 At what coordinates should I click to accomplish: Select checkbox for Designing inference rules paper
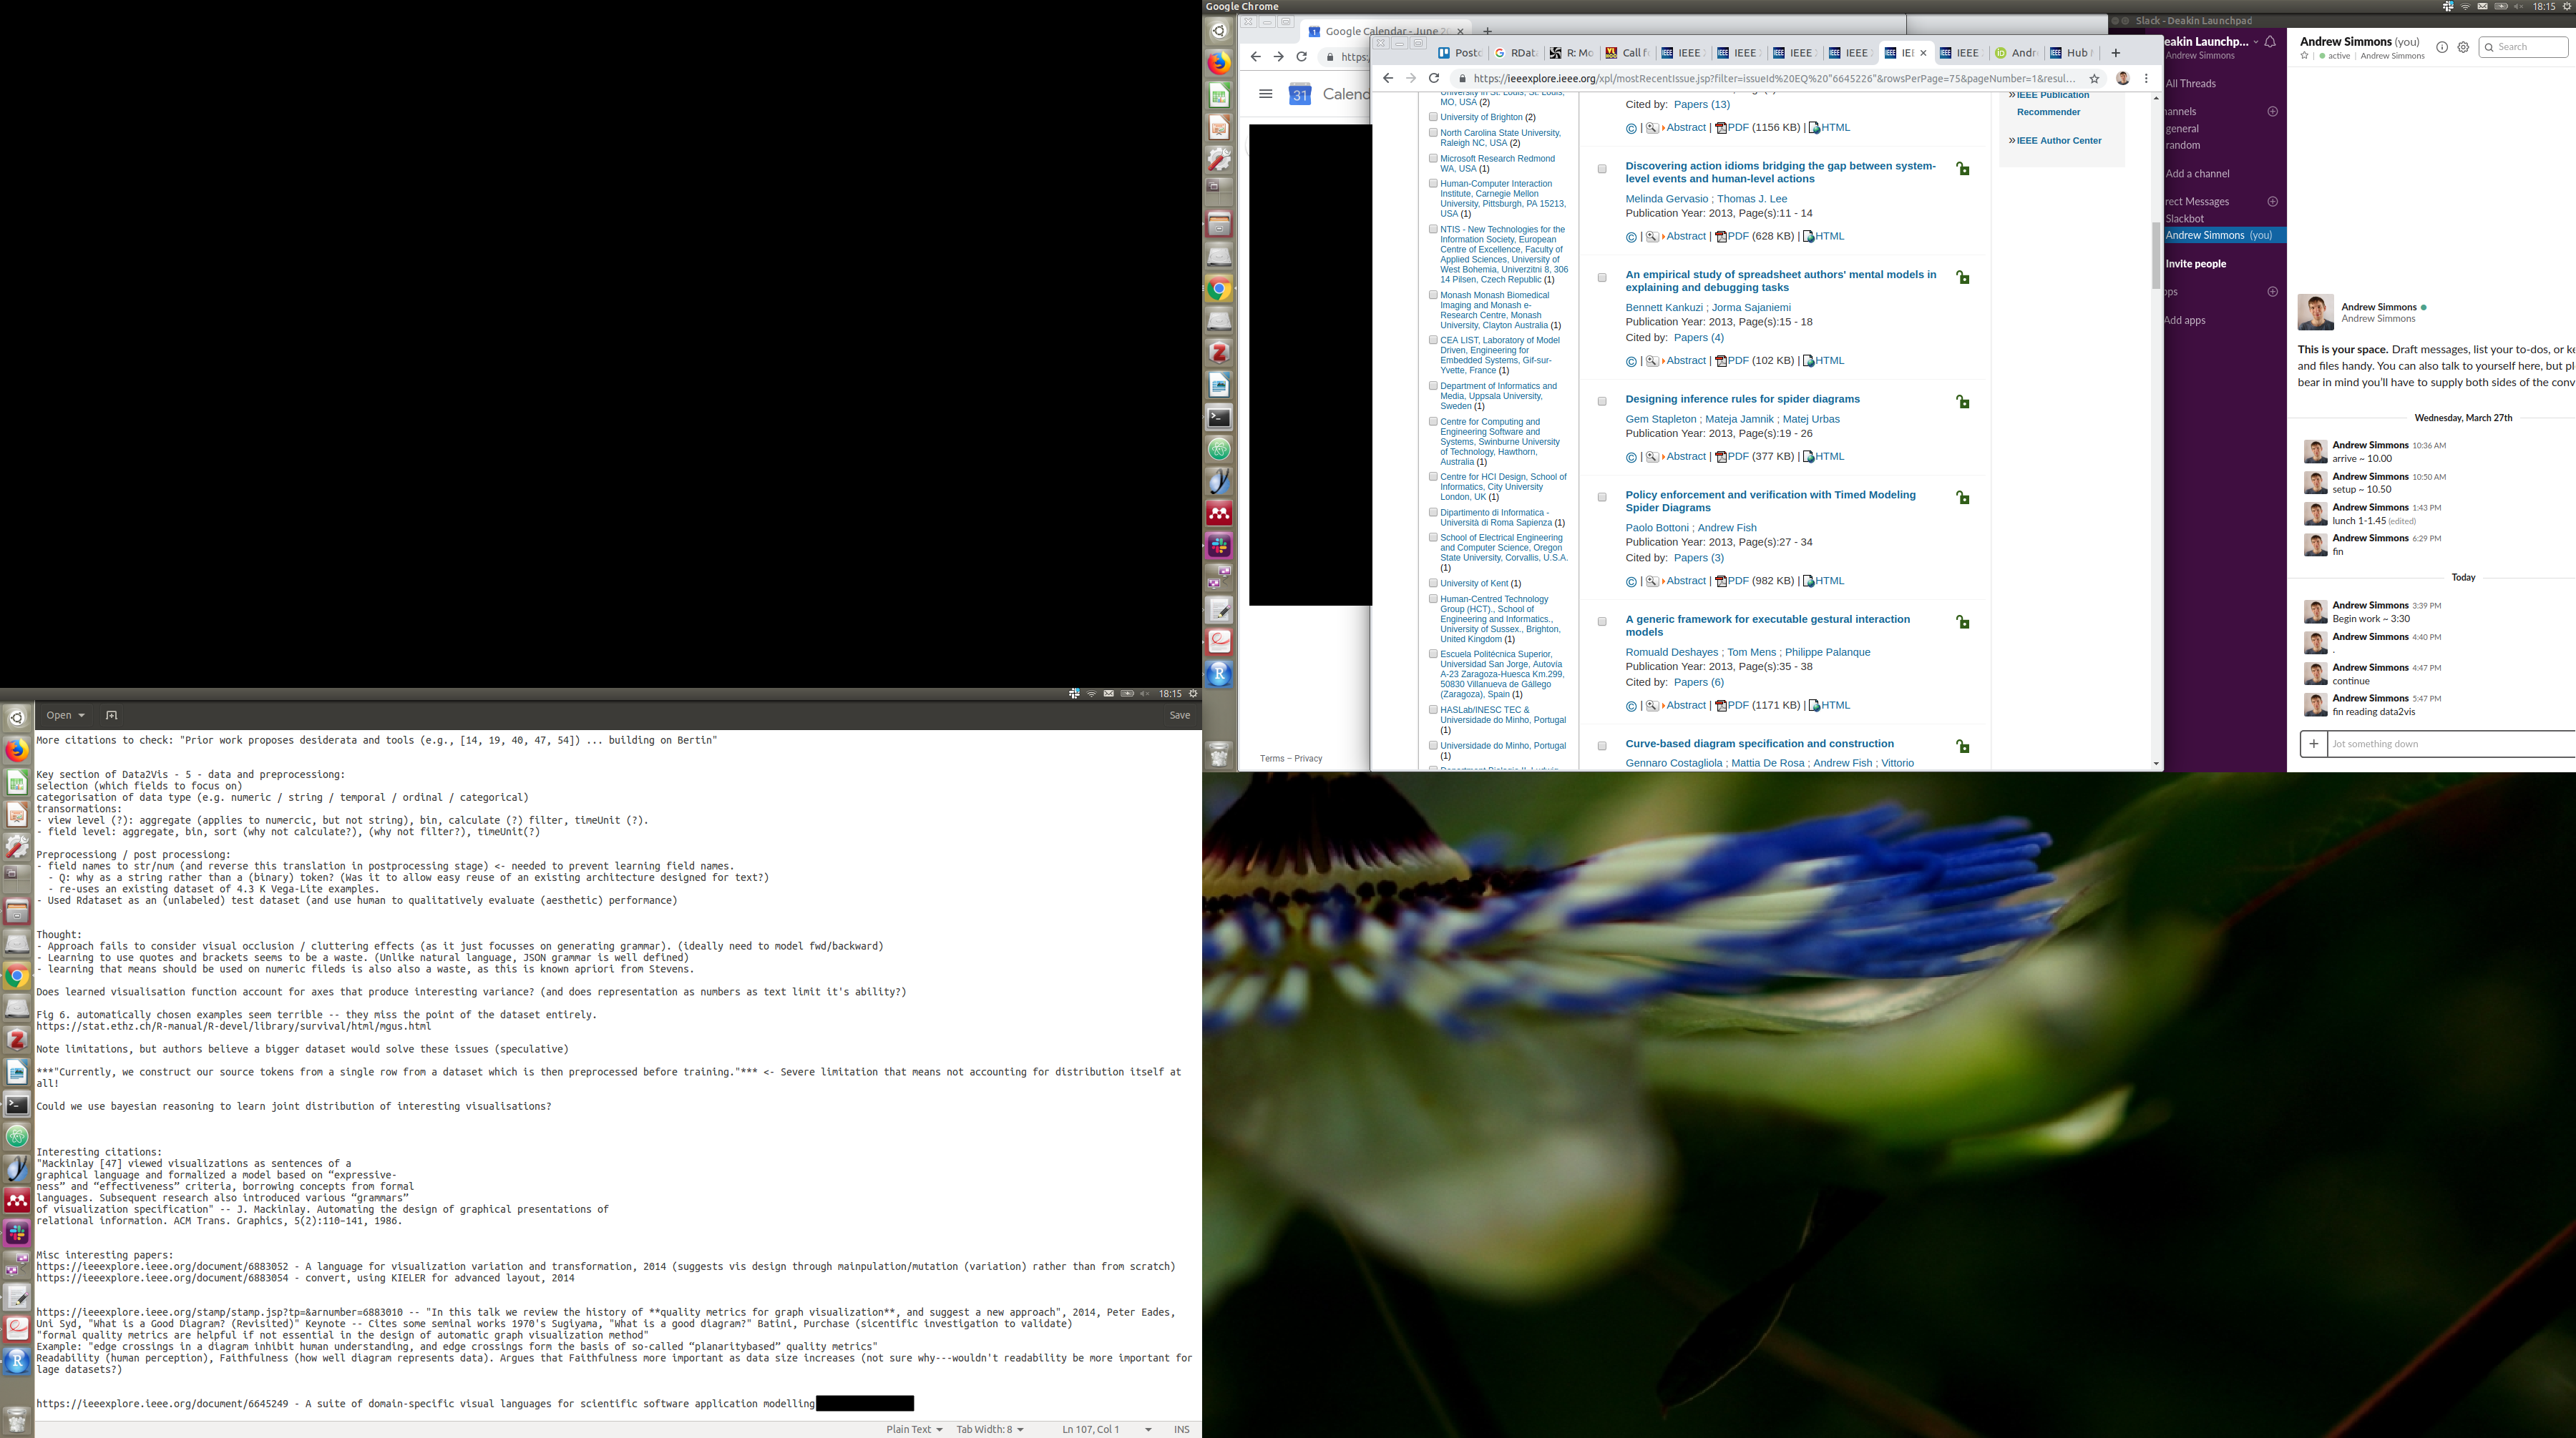coord(1602,400)
